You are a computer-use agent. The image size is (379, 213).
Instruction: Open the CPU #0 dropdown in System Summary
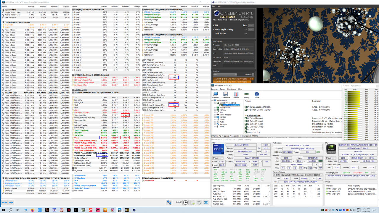pyautogui.click(x=218, y=158)
